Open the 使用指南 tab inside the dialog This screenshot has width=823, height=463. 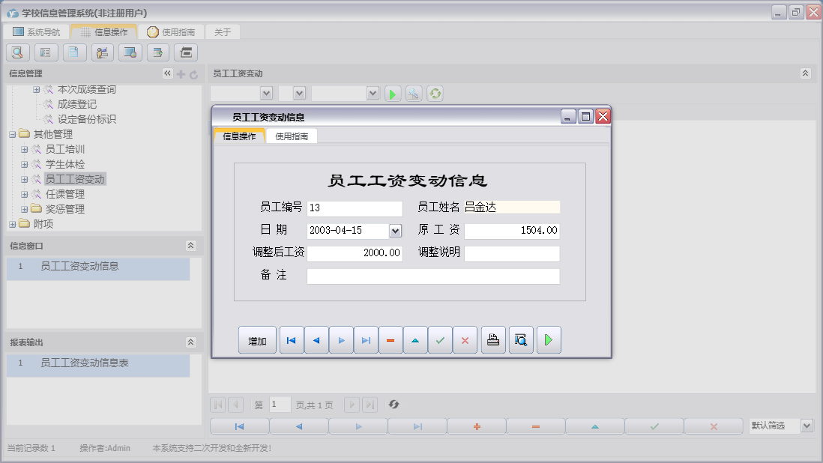click(292, 136)
